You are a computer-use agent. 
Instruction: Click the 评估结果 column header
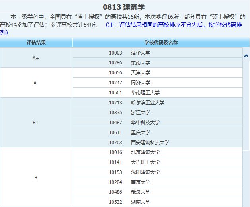(x=36, y=43)
